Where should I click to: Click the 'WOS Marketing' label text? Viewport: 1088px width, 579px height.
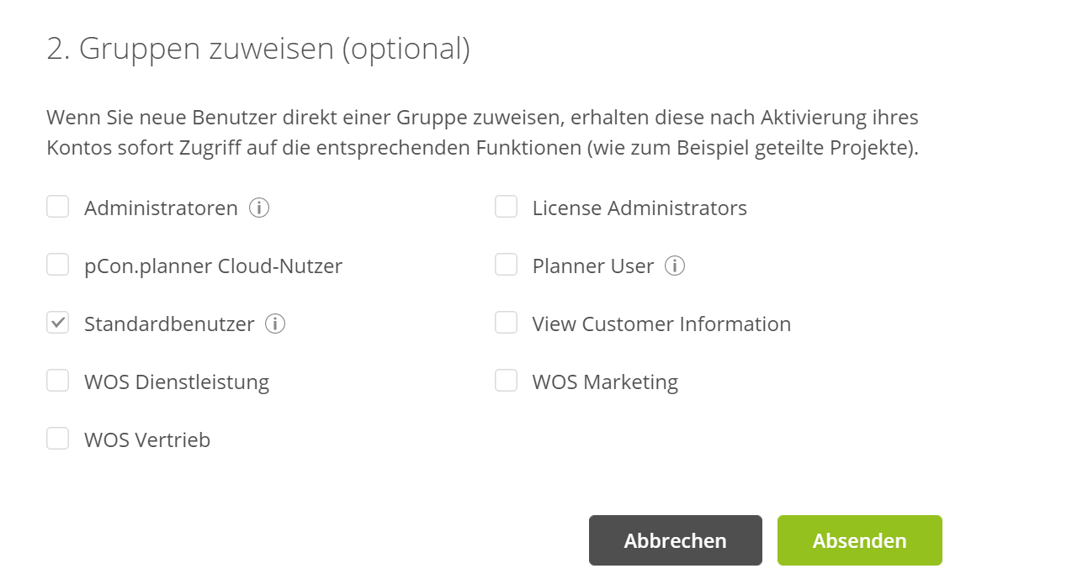(x=605, y=382)
